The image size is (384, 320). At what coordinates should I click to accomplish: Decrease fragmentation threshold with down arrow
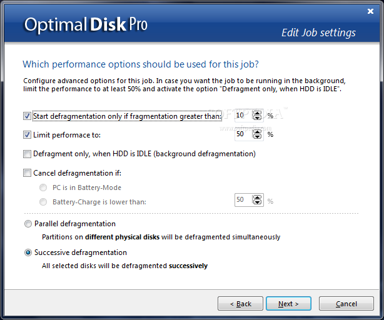(257, 117)
